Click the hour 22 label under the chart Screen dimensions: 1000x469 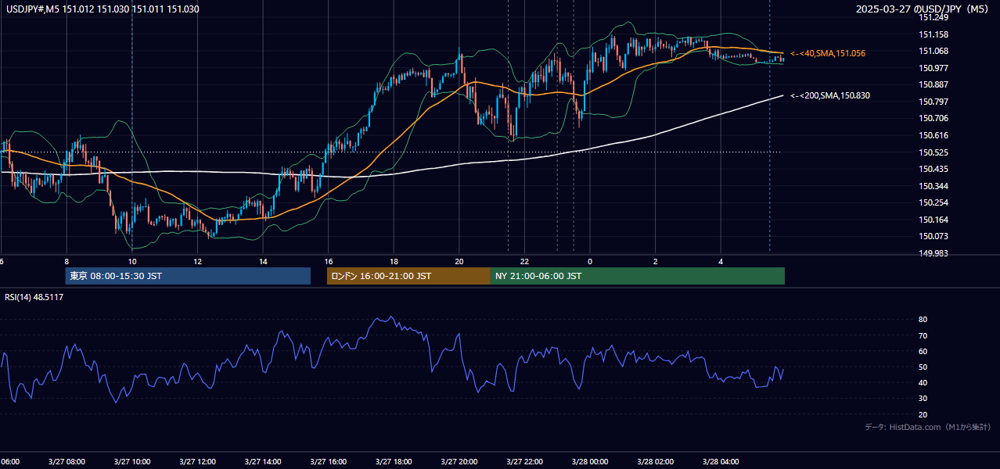[x=524, y=262]
